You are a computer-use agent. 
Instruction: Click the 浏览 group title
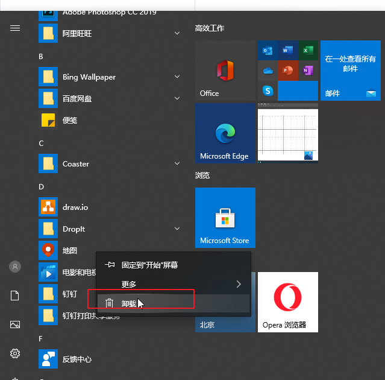pos(202,176)
